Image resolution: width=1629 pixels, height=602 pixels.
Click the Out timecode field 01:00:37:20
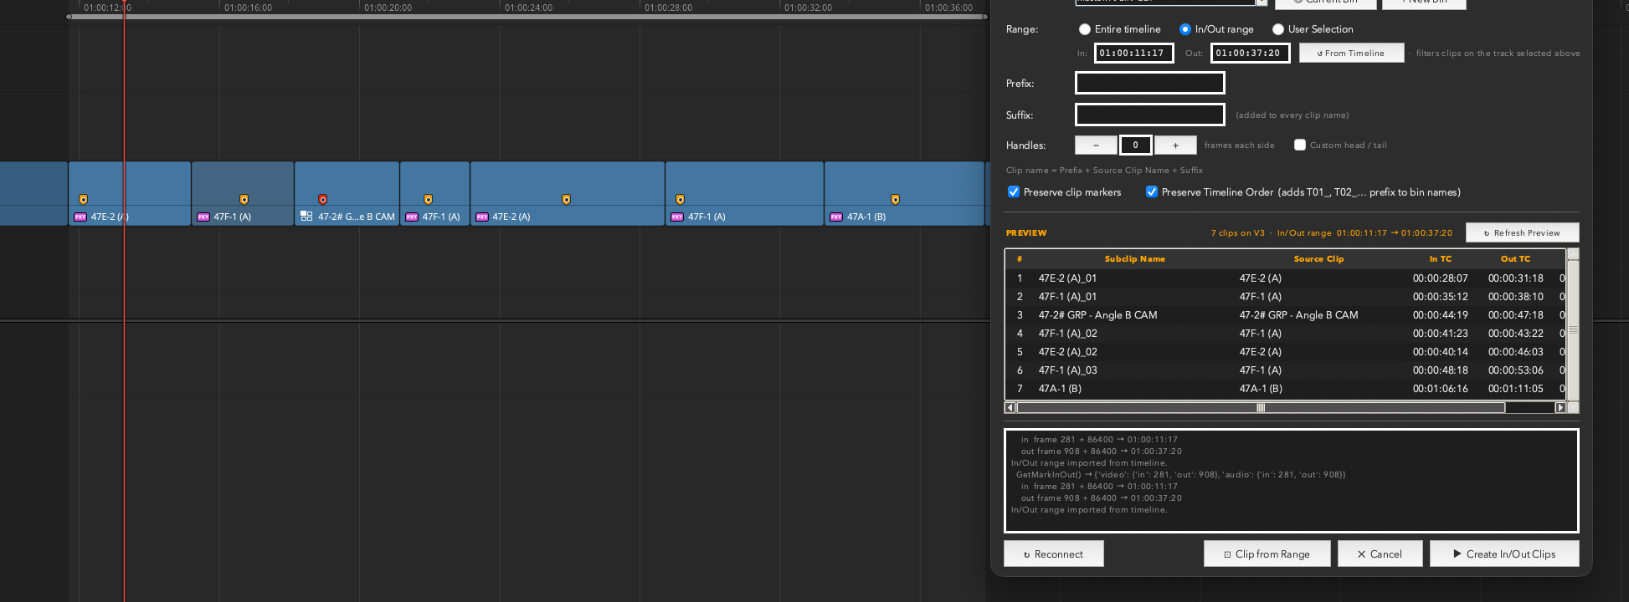click(x=1250, y=53)
